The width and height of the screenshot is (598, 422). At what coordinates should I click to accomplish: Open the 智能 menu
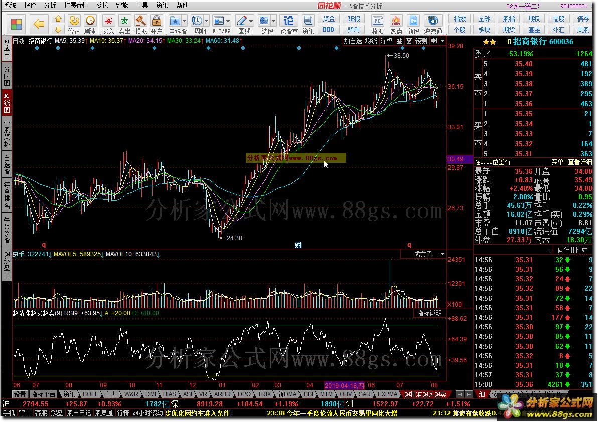pyautogui.click(x=122, y=6)
